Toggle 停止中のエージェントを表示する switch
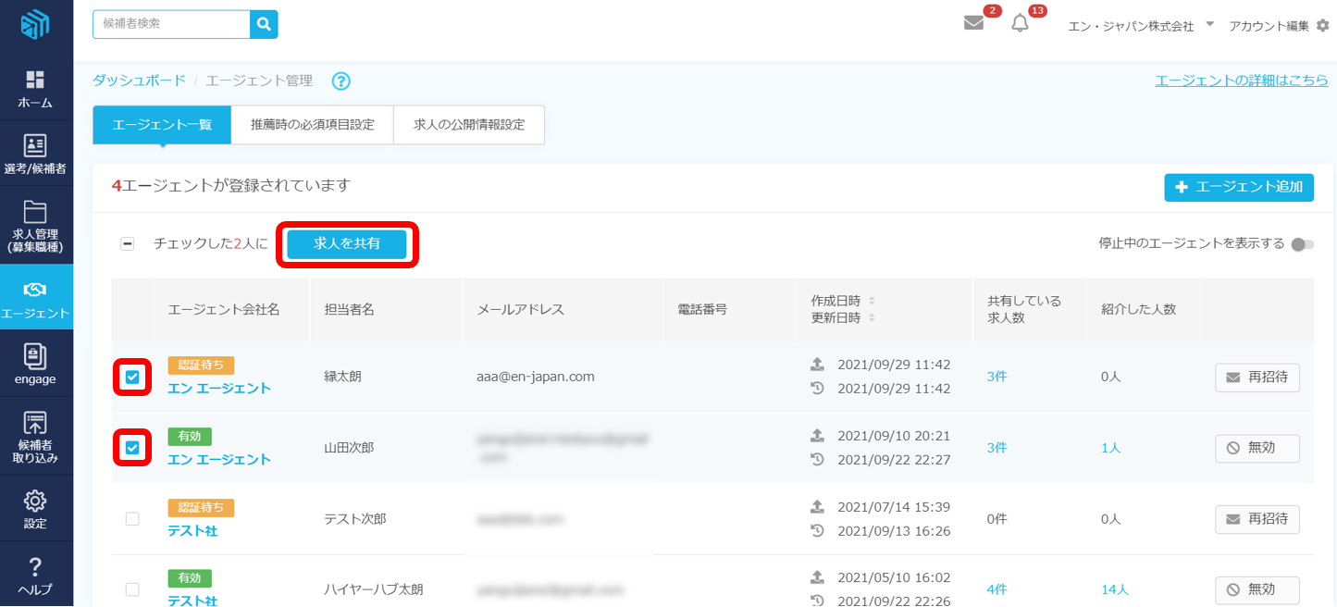Screen dimensions: 1337x607 [x=1302, y=244]
